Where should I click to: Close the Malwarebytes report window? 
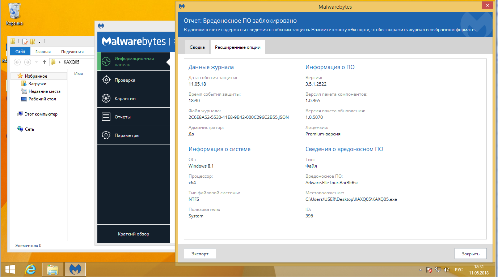(x=487, y=5)
